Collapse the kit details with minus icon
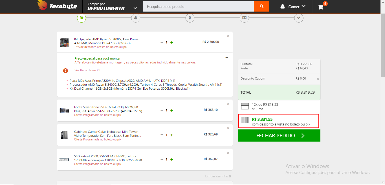This screenshot has width=385, height=185. [x=227, y=58]
